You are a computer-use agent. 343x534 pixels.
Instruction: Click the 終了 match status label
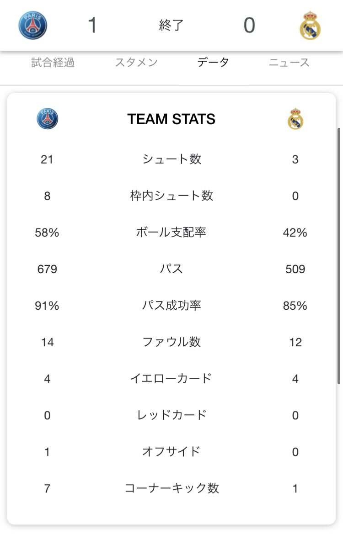click(171, 25)
